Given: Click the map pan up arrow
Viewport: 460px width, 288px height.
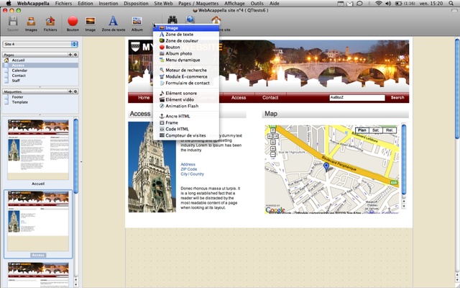Looking at the screenshot, I should (x=273, y=130).
